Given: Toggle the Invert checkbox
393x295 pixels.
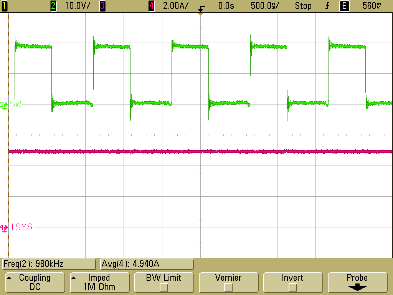Looking at the screenshot, I should pyautogui.click(x=293, y=287).
